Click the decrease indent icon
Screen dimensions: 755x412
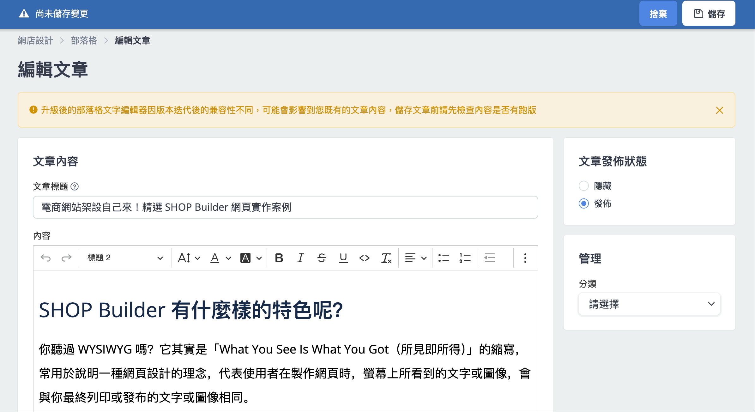490,258
